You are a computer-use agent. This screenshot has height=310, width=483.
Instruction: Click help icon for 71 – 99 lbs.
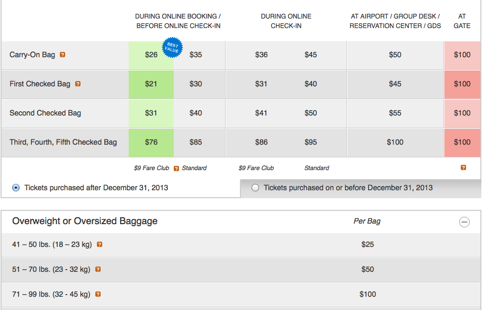(98, 294)
